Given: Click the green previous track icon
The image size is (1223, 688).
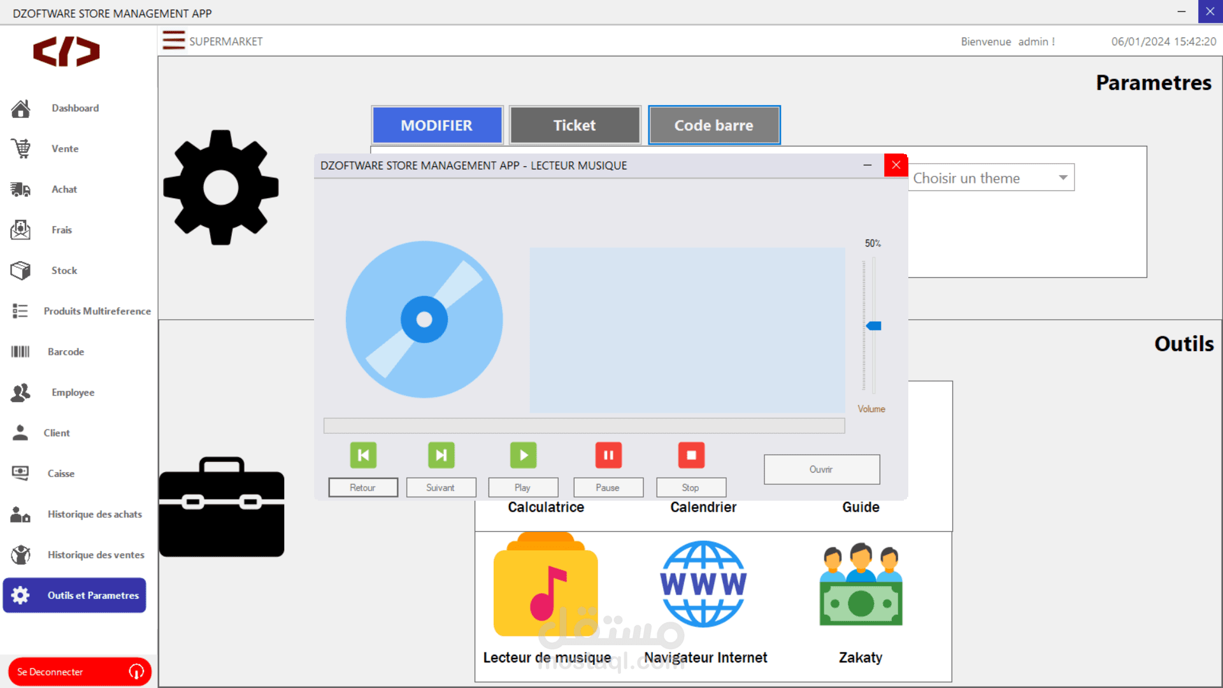Looking at the screenshot, I should [363, 455].
